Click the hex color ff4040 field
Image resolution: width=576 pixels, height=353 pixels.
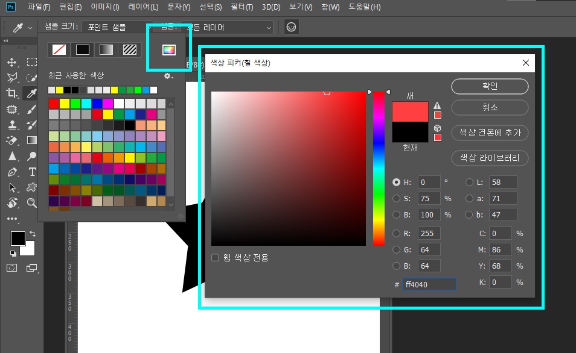tap(429, 284)
